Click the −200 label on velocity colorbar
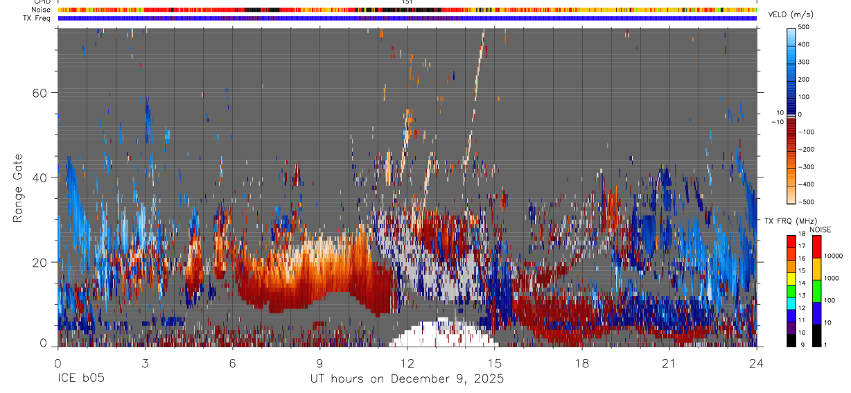This screenshot has height=393, width=851. pyautogui.click(x=807, y=149)
